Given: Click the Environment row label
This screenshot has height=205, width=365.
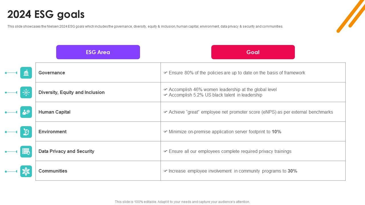Looking at the screenshot, I should tap(52, 132).
